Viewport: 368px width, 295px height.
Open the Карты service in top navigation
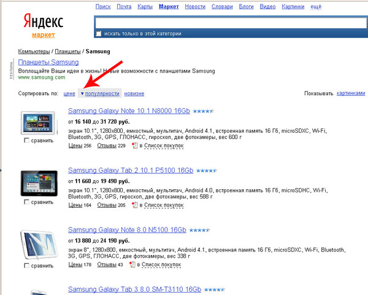click(145, 7)
